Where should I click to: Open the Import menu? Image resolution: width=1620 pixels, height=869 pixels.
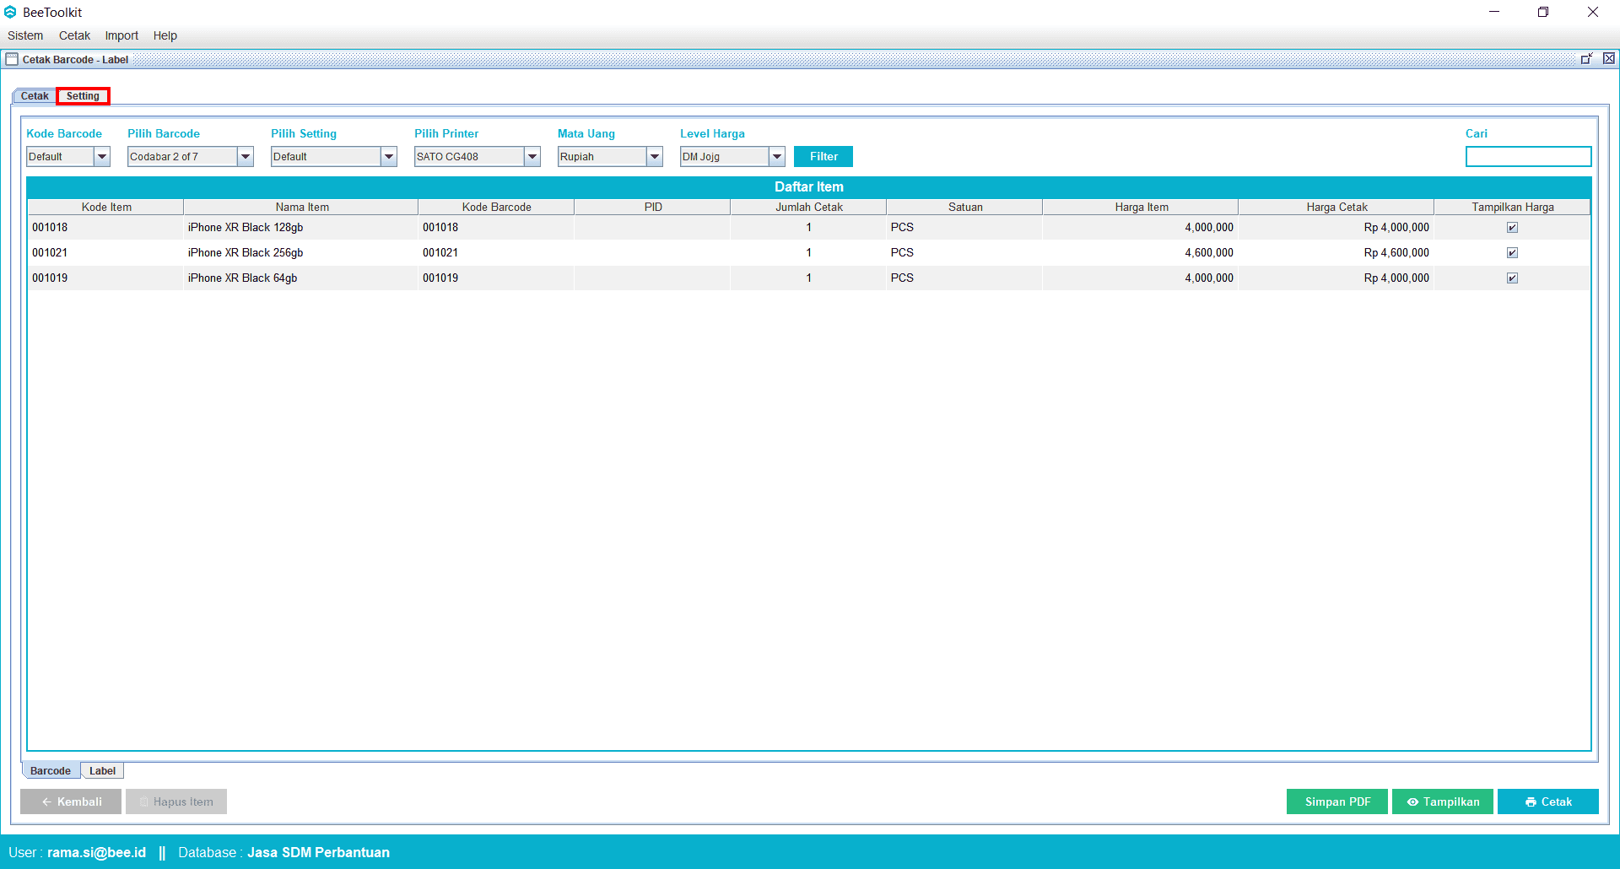121,35
